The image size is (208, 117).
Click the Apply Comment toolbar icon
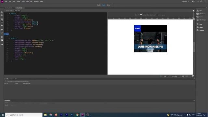2,37
